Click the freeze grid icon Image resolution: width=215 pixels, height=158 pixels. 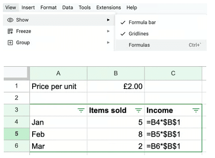(x=10, y=31)
